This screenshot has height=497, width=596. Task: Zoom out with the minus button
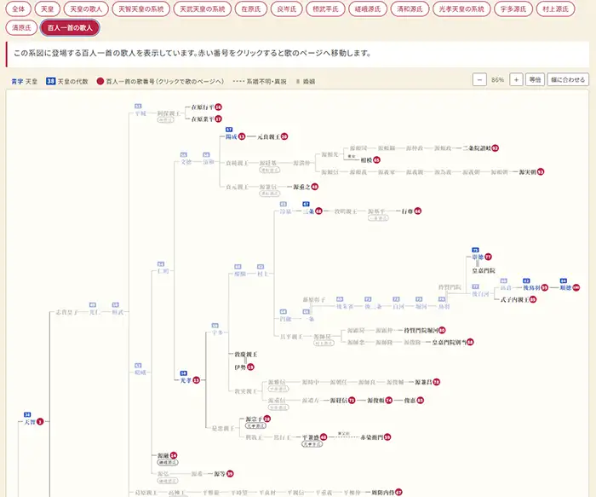coord(479,79)
